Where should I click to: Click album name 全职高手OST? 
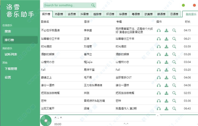click(x=124, y=78)
